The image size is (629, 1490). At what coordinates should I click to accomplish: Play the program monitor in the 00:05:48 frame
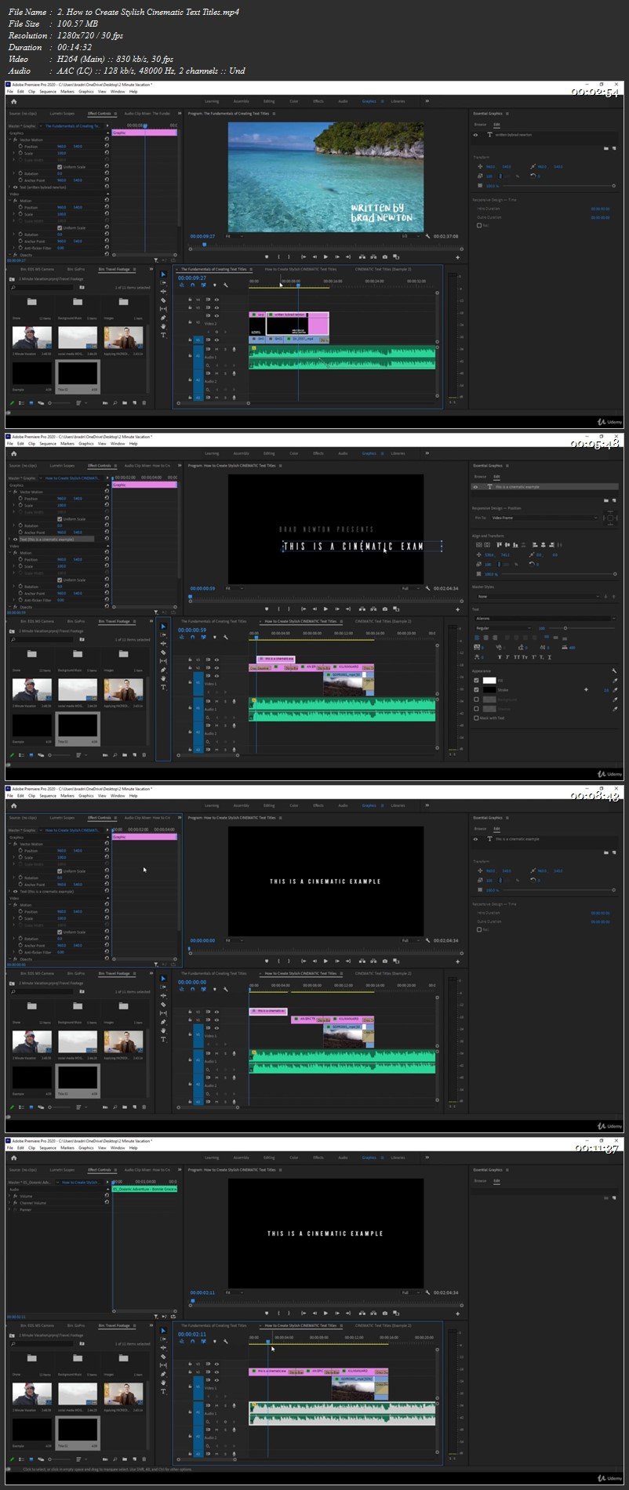[x=325, y=609]
